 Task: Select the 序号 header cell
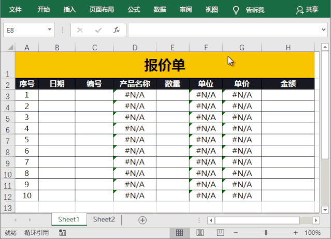(27, 84)
